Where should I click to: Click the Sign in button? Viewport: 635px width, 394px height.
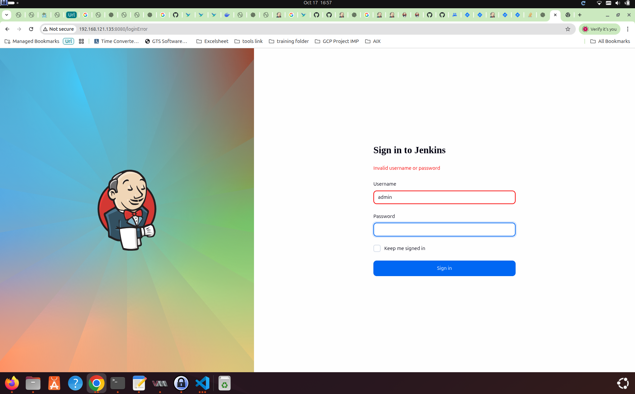click(444, 268)
